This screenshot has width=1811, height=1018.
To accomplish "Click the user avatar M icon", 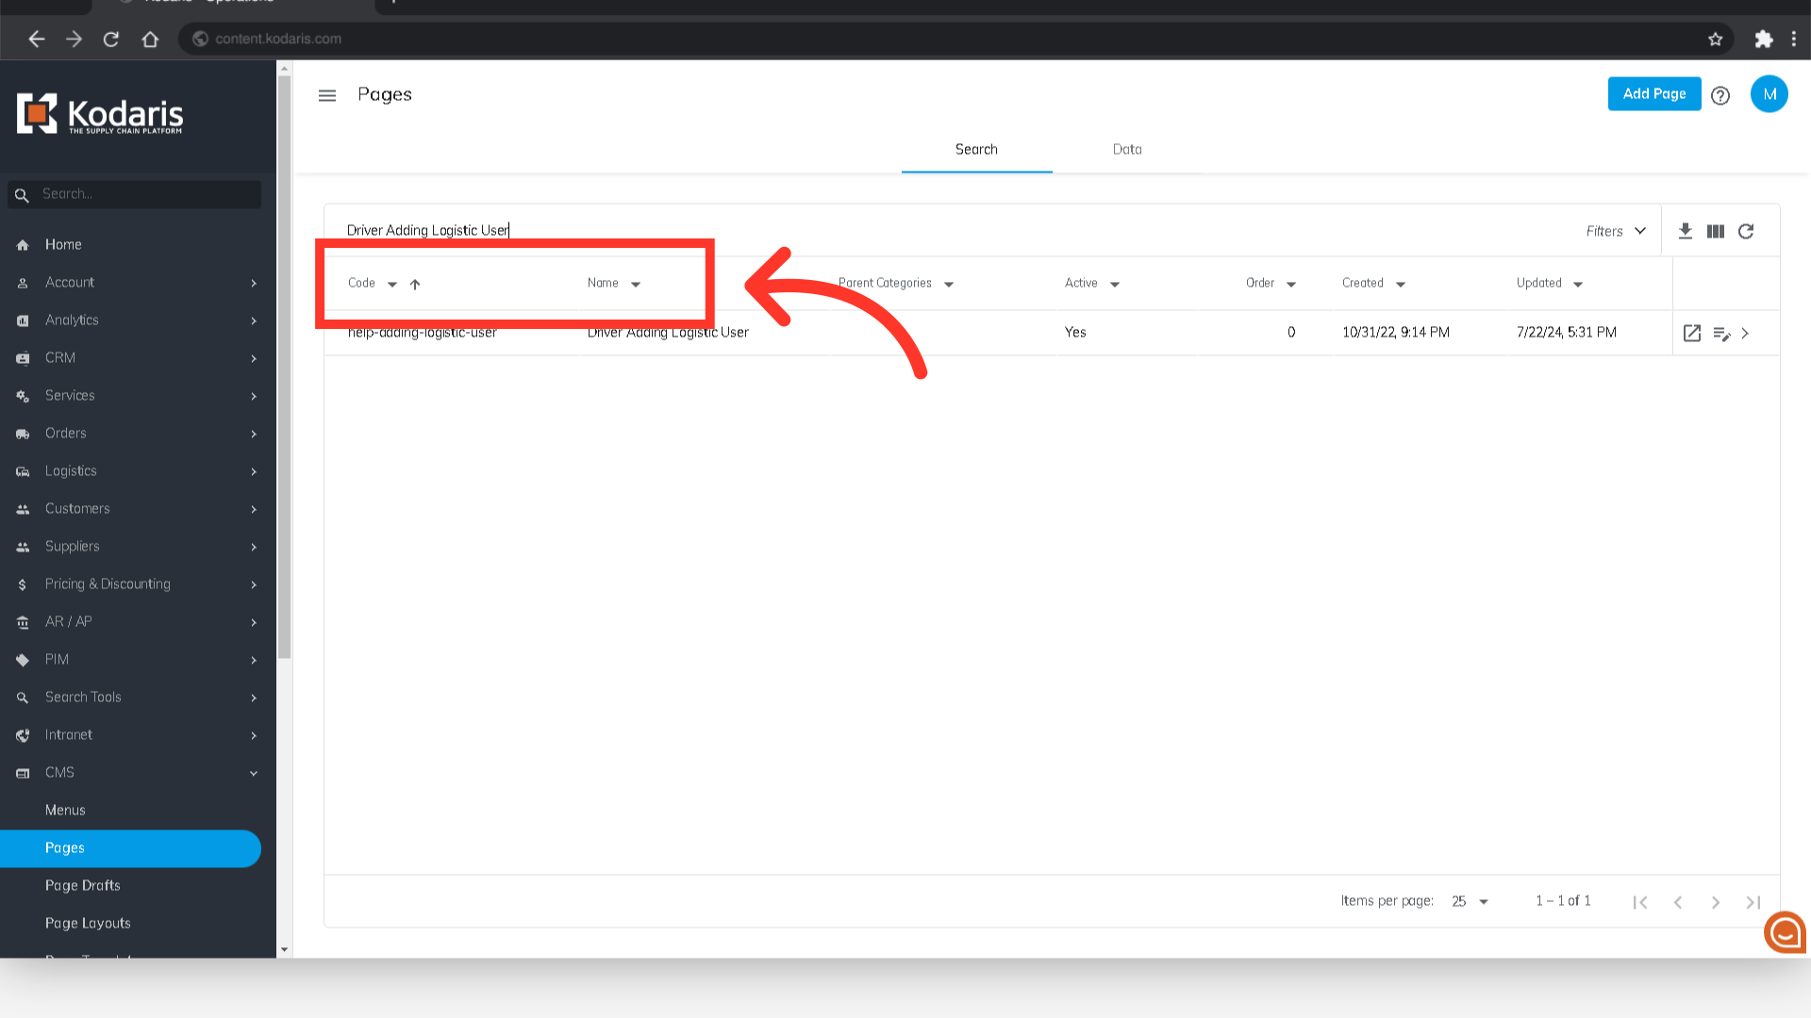I will click(1769, 94).
